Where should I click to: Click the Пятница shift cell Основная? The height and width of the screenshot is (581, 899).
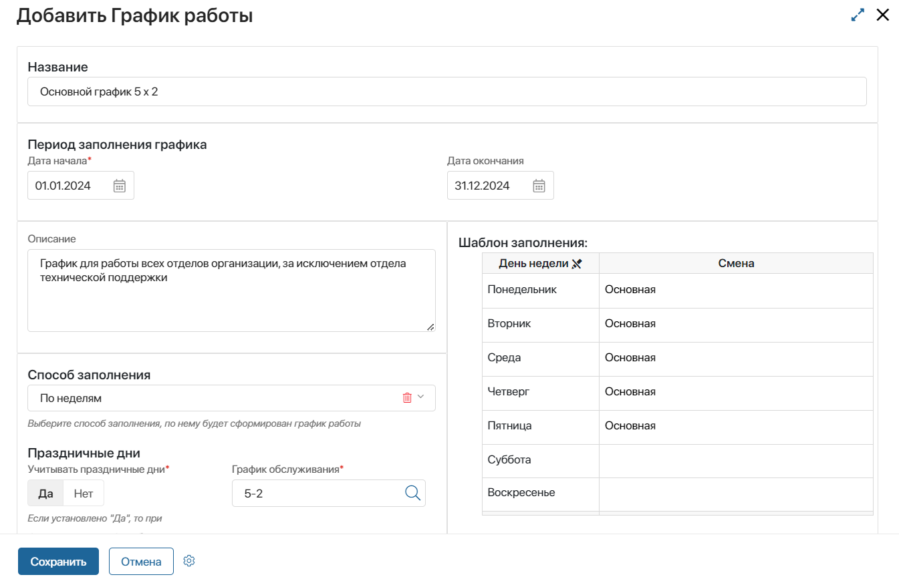(736, 426)
